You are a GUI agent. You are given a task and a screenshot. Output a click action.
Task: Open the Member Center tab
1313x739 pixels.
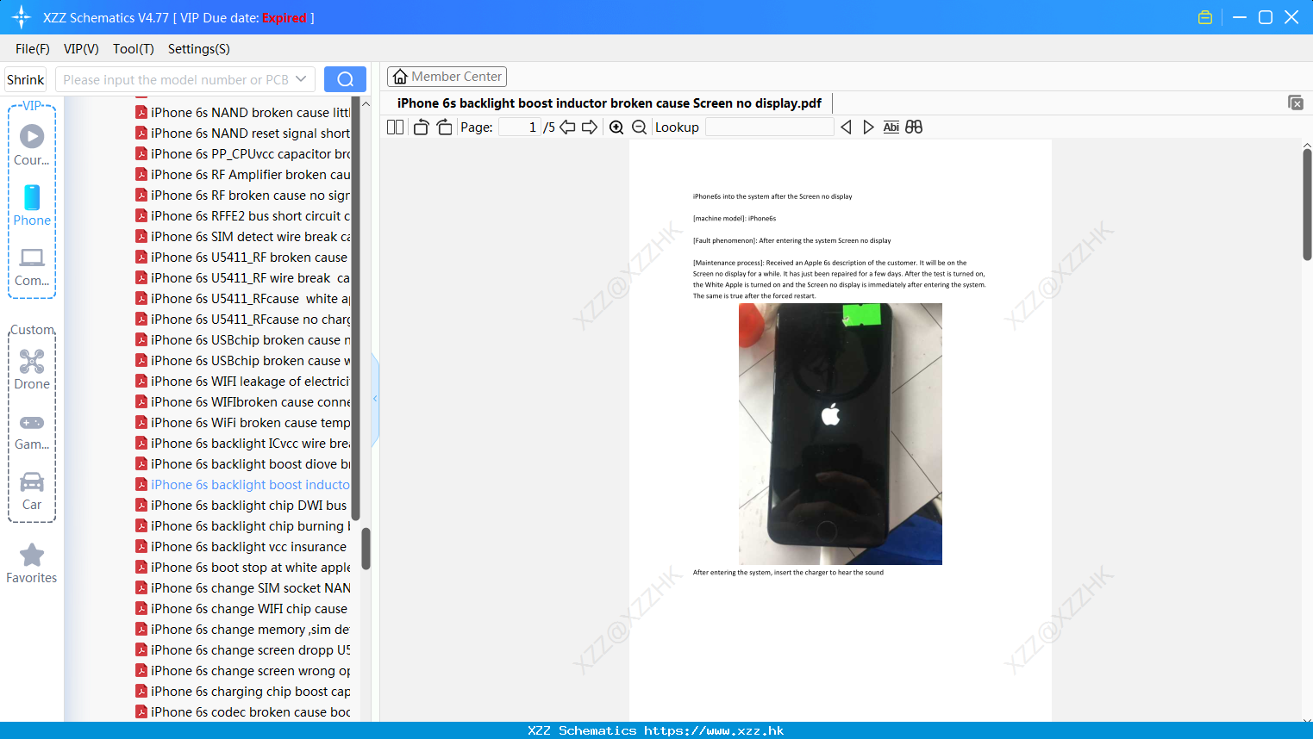[447, 77]
